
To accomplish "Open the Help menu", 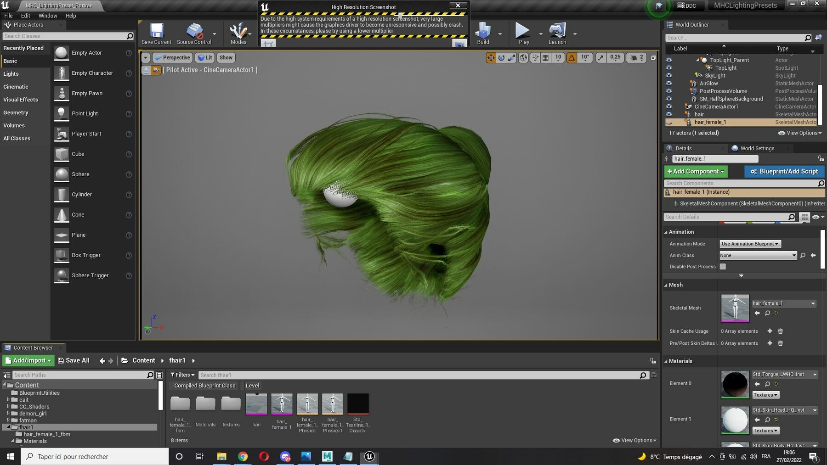I will coord(71,16).
